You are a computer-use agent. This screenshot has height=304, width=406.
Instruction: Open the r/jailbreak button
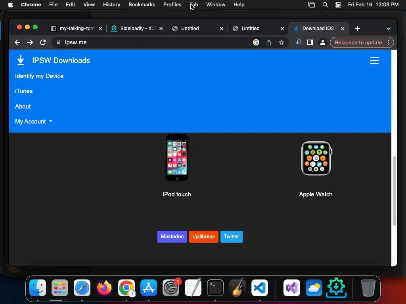(203, 237)
